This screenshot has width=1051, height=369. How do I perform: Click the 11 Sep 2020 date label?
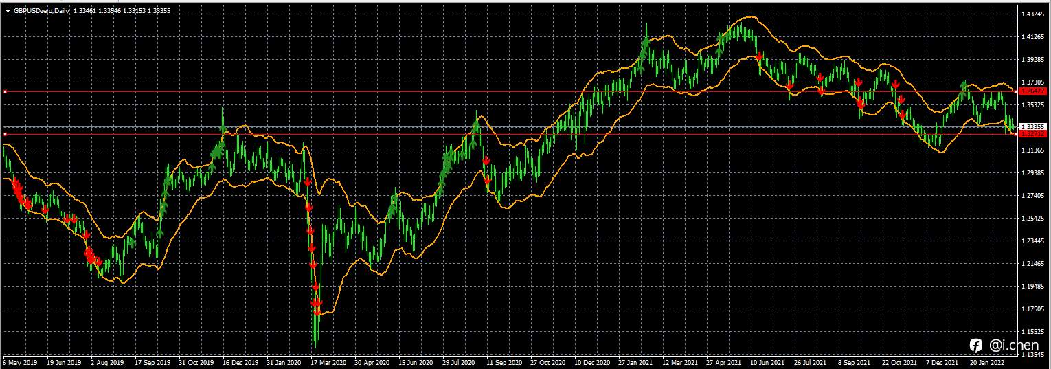pyautogui.click(x=504, y=361)
